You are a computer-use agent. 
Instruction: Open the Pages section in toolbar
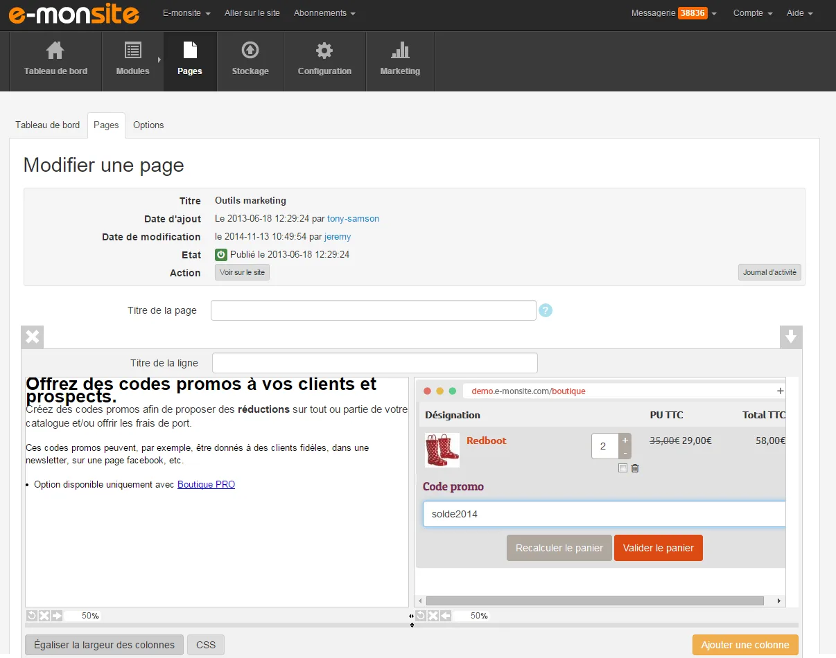pyautogui.click(x=190, y=61)
